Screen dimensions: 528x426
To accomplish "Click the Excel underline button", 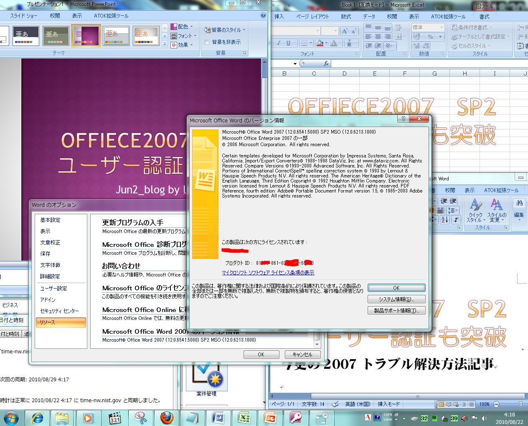I will 288,43.
